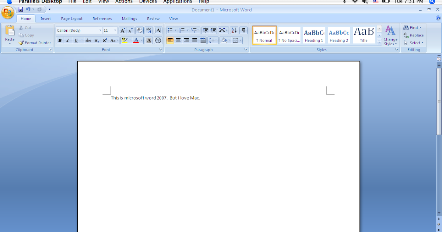The width and height of the screenshot is (442, 232).
Task: Open the Devices menu in menu bar
Action: click(148, 1)
